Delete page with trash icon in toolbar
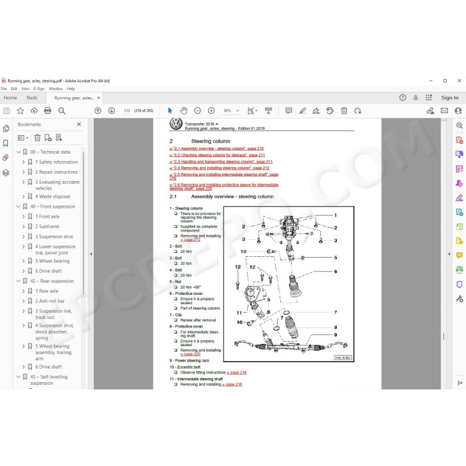466x466 pixels. coord(344,111)
